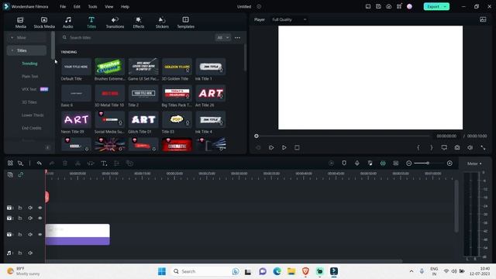Select Lower Thirds category
Viewport: 496px width, 279px height.
pos(33,115)
